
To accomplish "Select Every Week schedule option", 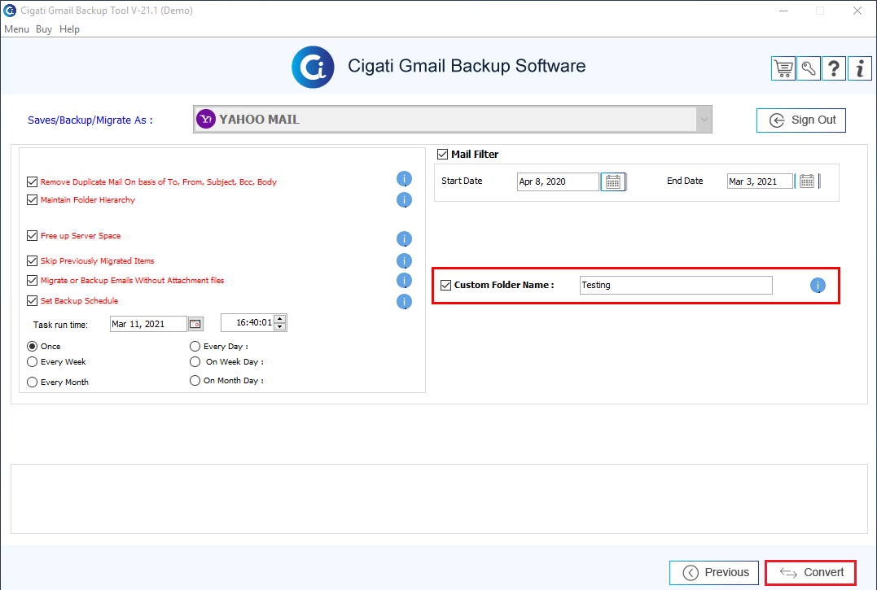I will [x=33, y=362].
